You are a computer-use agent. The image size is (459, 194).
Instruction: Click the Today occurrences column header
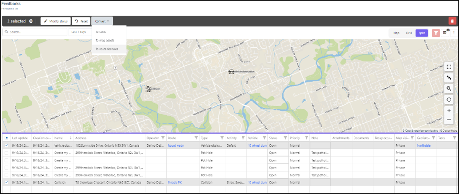tap(384, 138)
